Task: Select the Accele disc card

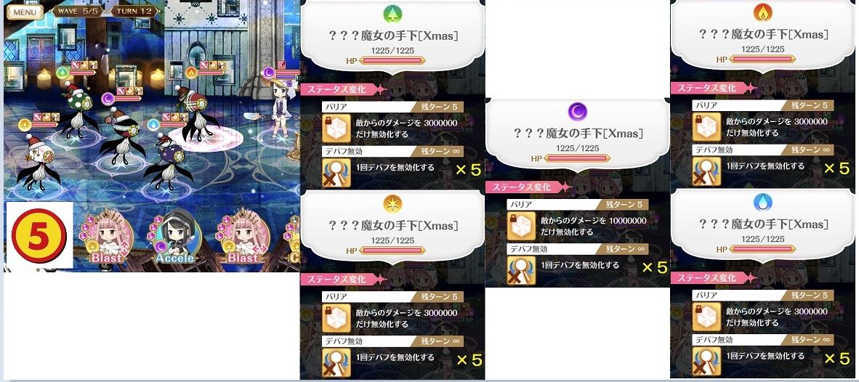Action: point(174,237)
